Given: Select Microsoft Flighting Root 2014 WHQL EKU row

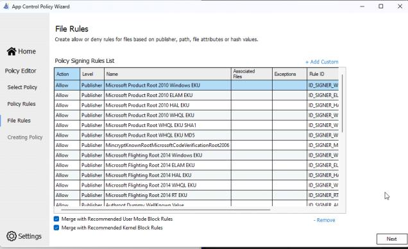Looking at the screenshot, I should [x=196, y=185].
